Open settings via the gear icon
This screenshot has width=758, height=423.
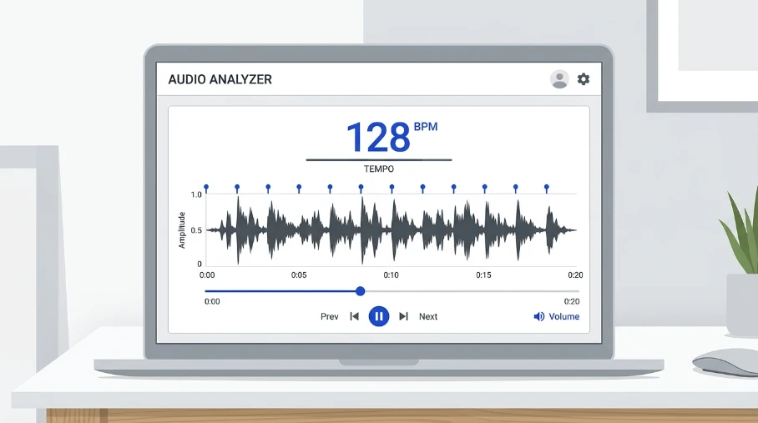coord(584,79)
